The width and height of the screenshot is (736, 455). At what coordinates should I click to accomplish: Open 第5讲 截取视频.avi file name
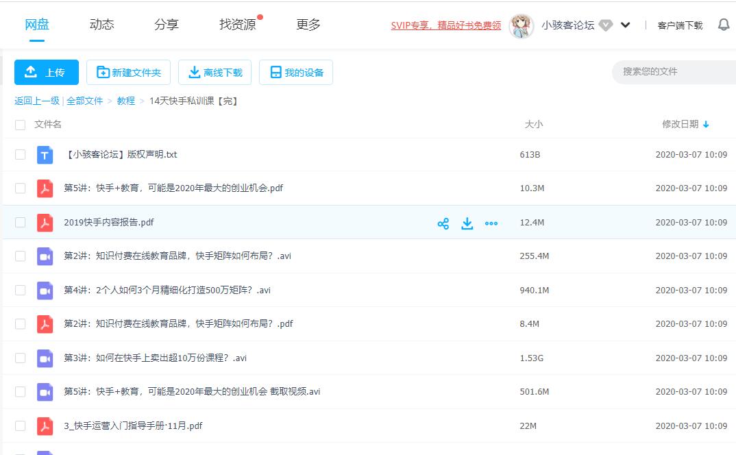pyautogui.click(x=192, y=391)
